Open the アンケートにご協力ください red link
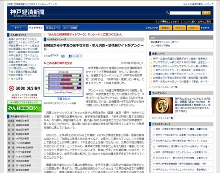Screen dimensions: 220x173 85,34
